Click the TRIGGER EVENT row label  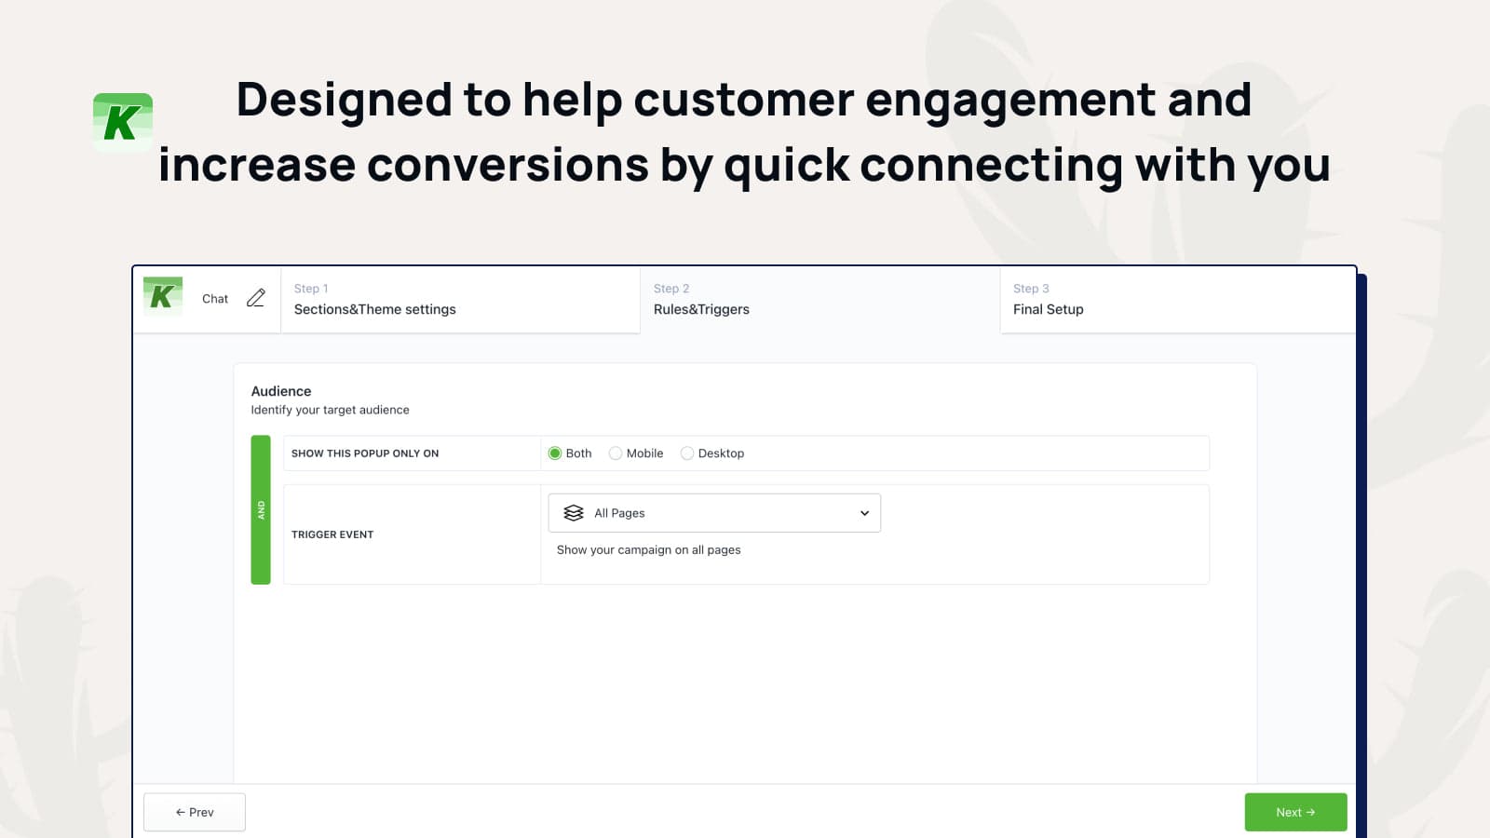pyautogui.click(x=332, y=534)
